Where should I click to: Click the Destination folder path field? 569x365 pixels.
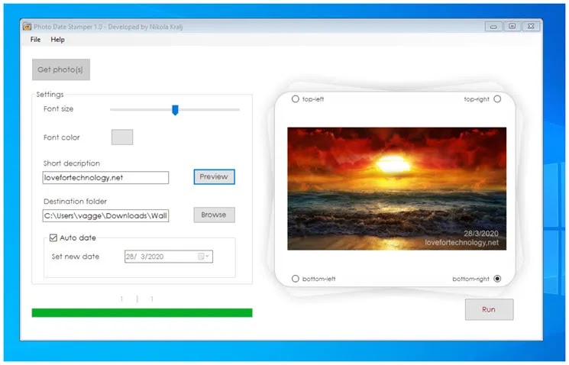[x=105, y=215]
